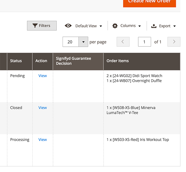
Task: Click the Action column header
Action: [x=41, y=61]
